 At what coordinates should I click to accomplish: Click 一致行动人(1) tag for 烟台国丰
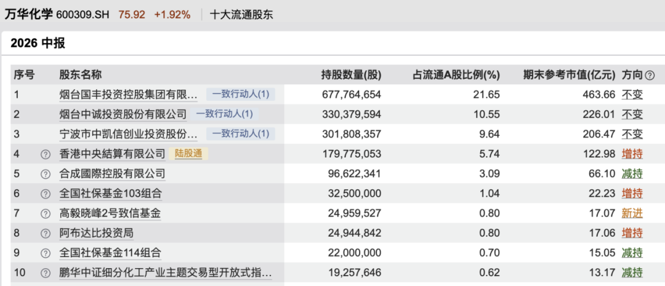point(241,94)
